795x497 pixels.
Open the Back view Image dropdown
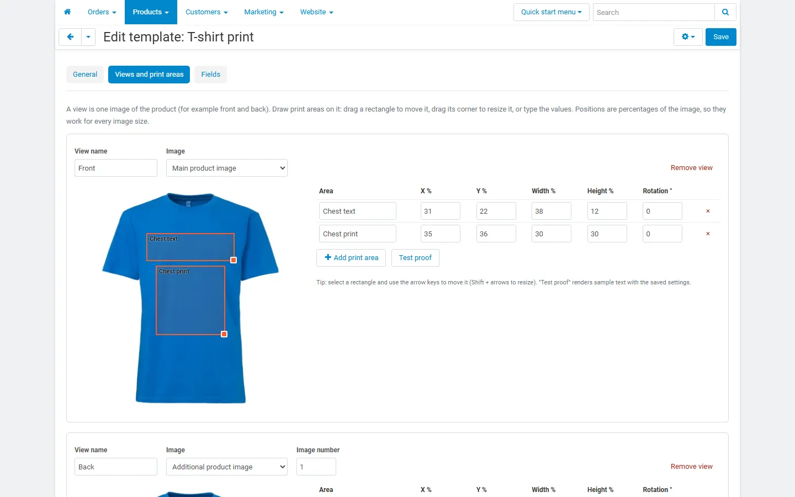[x=227, y=467]
